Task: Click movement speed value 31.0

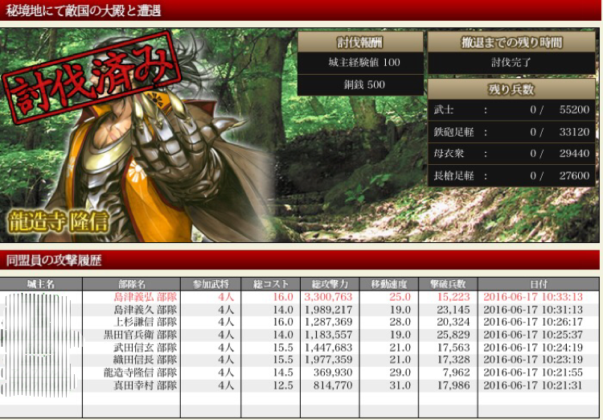Action: pyautogui.click(x=400, y=385)
